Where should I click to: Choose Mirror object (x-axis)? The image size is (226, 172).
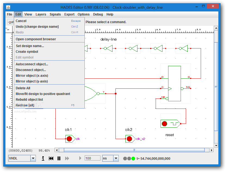click(x=49, y=76)
